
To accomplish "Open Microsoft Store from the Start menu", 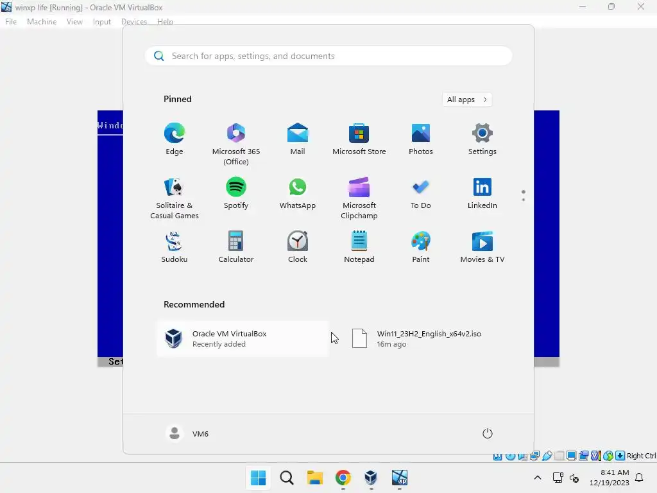I will 359,139.
